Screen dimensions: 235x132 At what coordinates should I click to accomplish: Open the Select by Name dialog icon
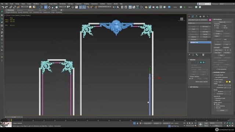(34, 7)
